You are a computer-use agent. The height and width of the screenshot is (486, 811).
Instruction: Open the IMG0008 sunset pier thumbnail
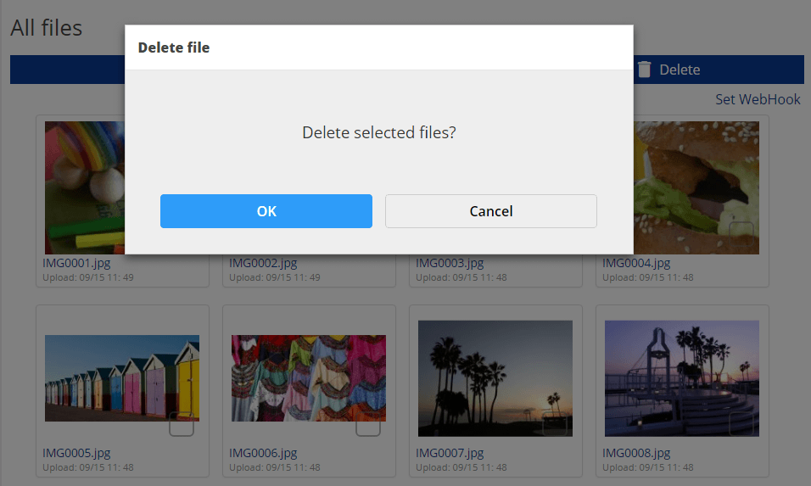tap(682, 378)
